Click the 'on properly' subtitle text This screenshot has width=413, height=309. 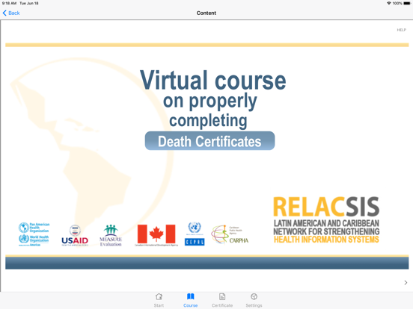point(210,102)
